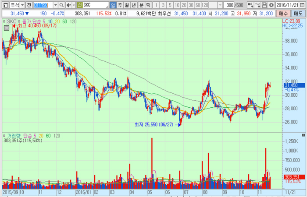Select the 분 (minute) chart tab
Image resolution: width=307 pixels, height=197 pixels.
pyautogui.click(x=141, y=5)
